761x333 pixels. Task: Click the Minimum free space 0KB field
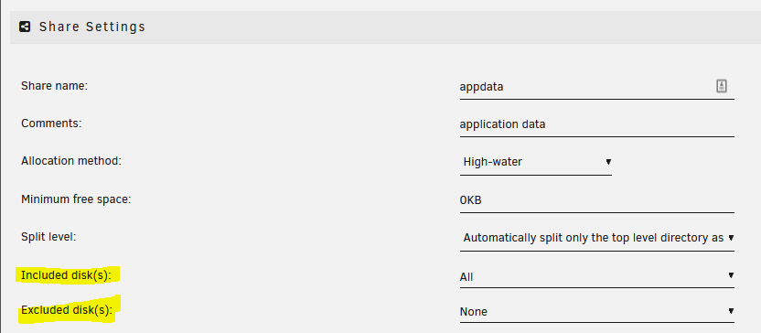pyautogui.click(x=596, y=200)
